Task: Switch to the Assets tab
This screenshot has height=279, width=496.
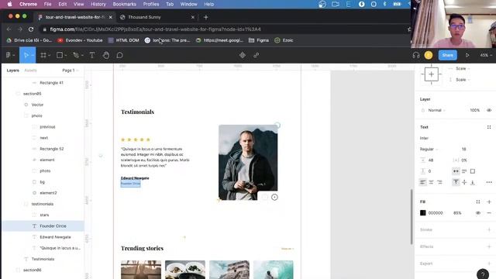Action: click(x=31, y=71)
